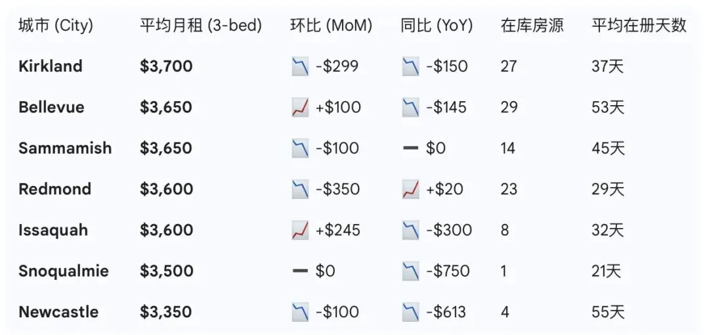
Task: Click the 53天 value in Bellevue's row
Action: pos(608,107)
